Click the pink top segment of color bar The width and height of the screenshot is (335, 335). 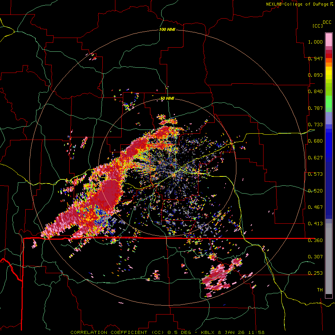(x=329, y=40)
